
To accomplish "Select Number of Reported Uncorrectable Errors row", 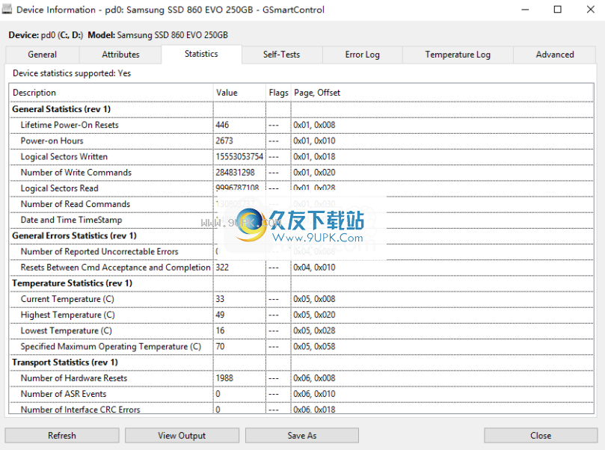I will pyautogui.click(x=301, y=251).
